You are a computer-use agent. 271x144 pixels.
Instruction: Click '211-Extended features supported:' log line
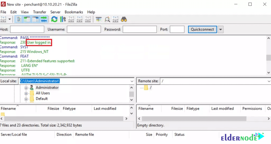pyautogui.click(x=48, y=61)
